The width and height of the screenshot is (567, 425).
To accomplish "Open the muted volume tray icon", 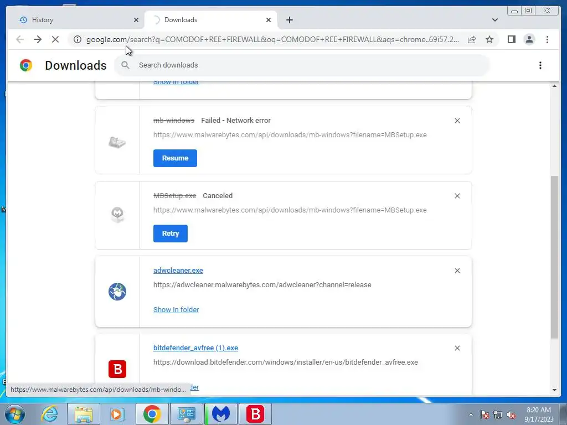I will (x=511, y=414).
